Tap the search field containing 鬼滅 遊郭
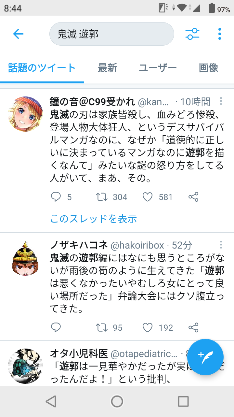This screenshot has width=234, height=417. pyautogui.click(x=112, y=34)
